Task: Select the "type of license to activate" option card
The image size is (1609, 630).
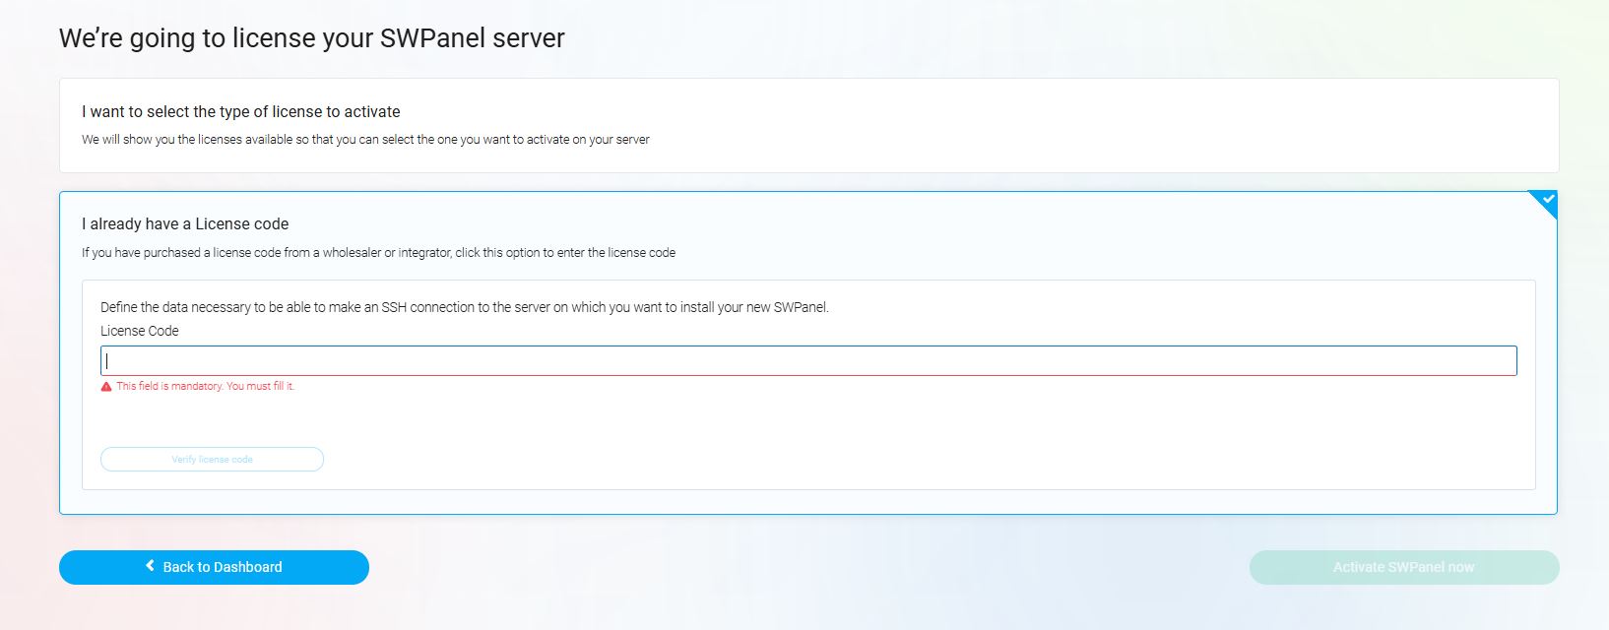Action: tap(808, 125)
